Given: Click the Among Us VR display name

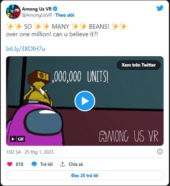Looking at the screenshot, I should [x=37, y=9].
